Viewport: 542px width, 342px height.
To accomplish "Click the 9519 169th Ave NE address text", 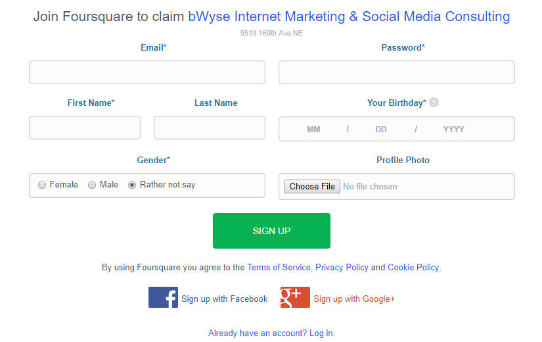I will pos(271,33).
